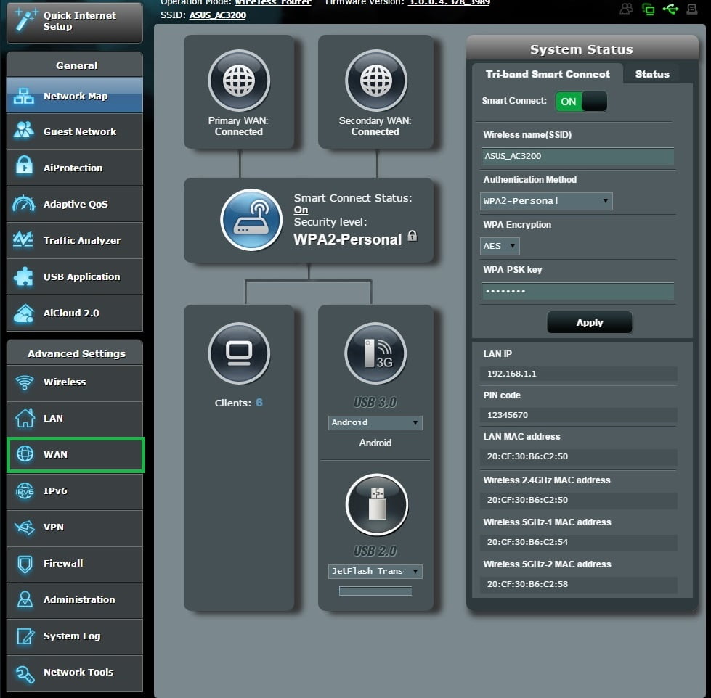Click ASUS_AC3200 SSID link in header
The image size is (711, 698).
pyautogui.click(x=218, y=15)
